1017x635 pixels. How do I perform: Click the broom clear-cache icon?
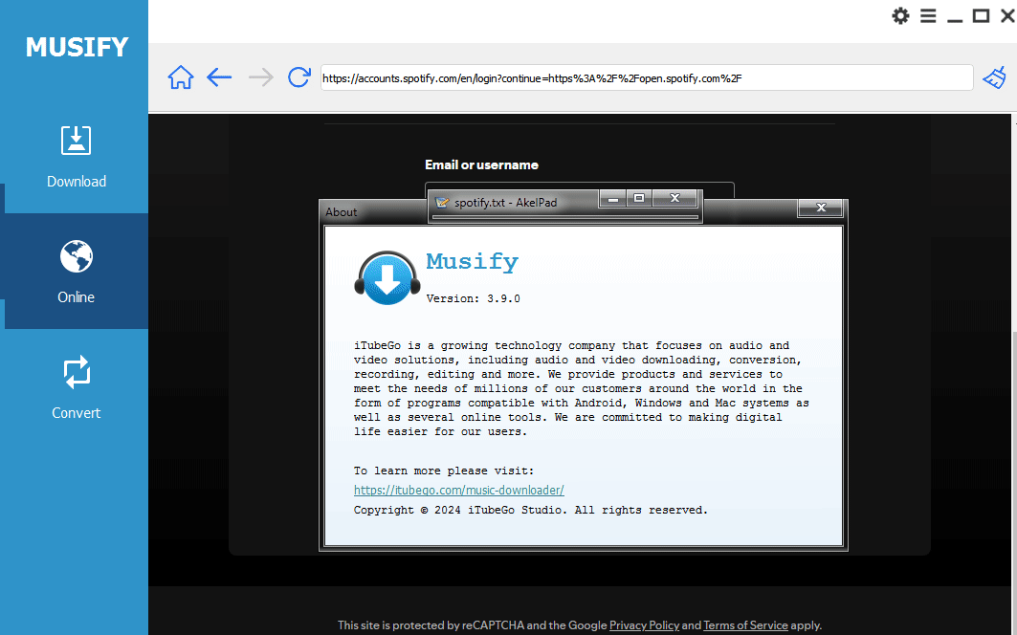tap(994, 77)
